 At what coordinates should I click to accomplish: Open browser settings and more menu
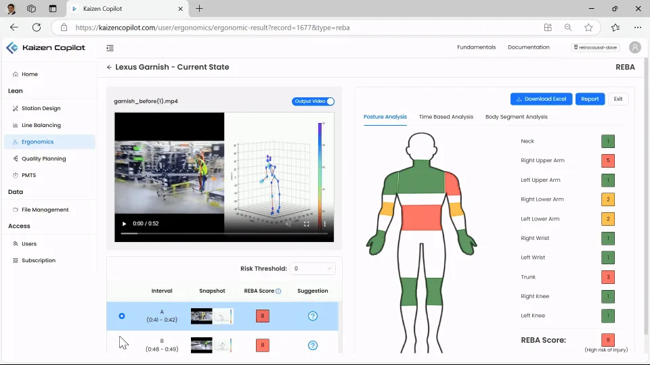point(638,27)
